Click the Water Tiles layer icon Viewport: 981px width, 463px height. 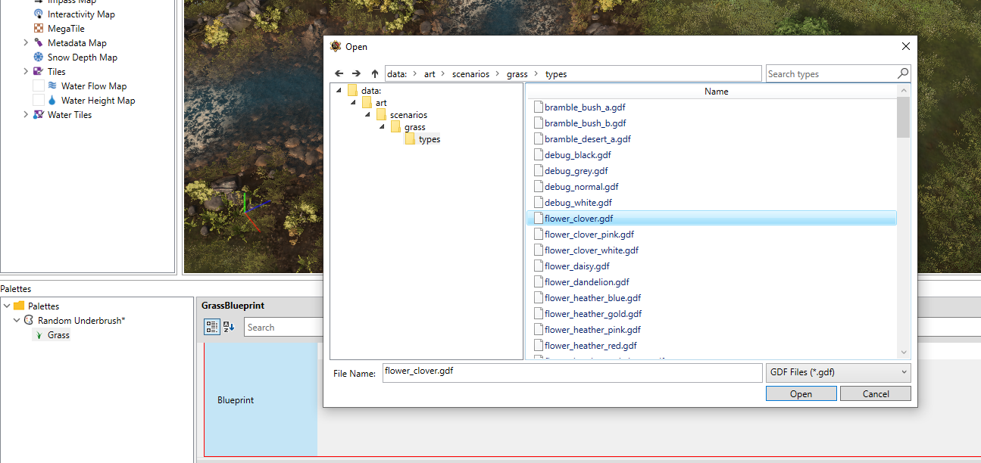click(39, 115)
